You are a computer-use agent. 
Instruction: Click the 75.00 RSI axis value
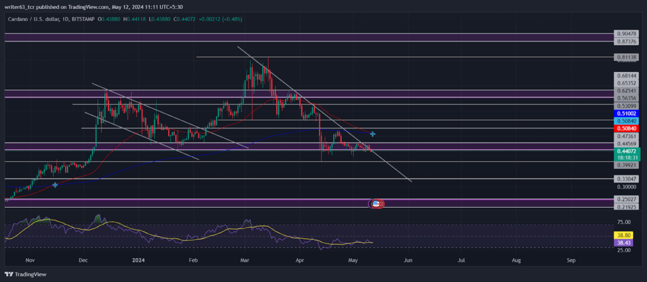[624, 222]
